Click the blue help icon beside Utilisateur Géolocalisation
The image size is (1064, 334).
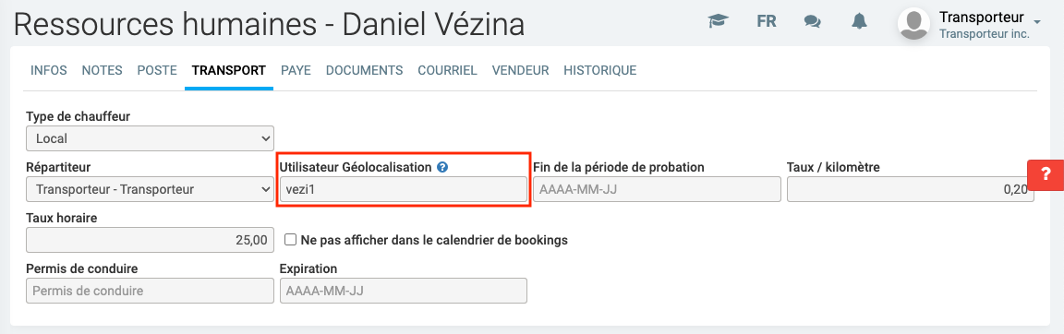(x=442, y=167)
